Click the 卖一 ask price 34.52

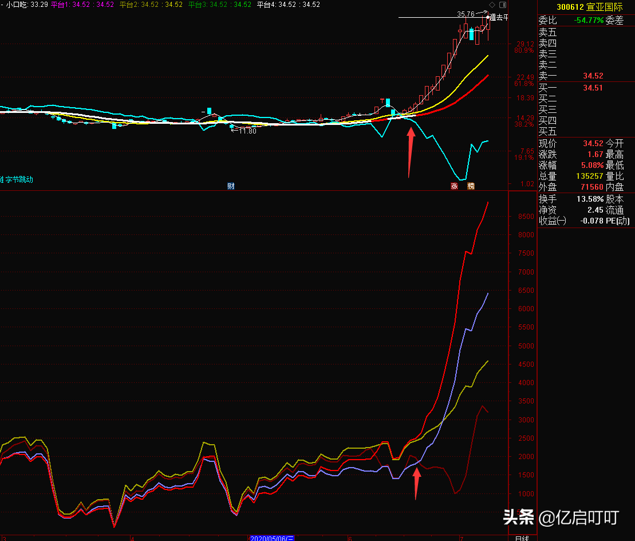coord(593,76)
